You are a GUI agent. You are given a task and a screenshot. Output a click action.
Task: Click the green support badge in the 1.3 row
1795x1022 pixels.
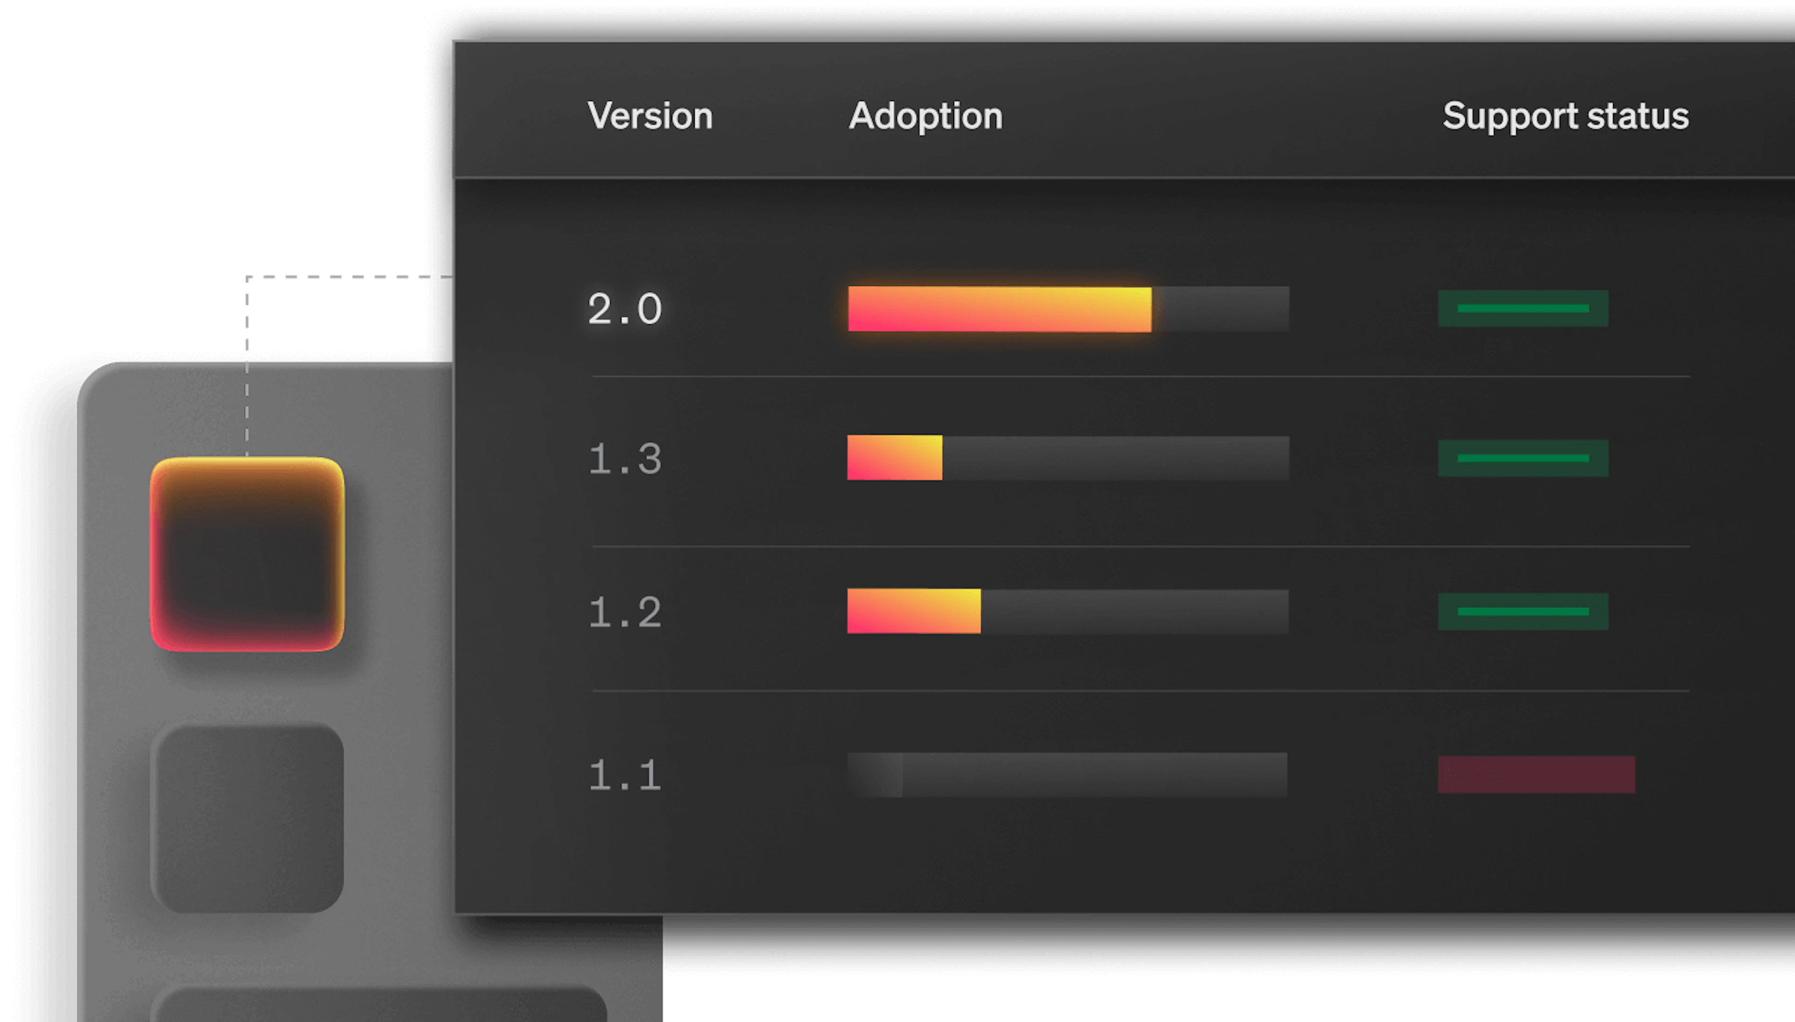1522,458
